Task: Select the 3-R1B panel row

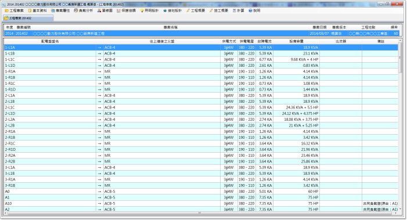Action: pyautogui.click(x=201, y=186)
